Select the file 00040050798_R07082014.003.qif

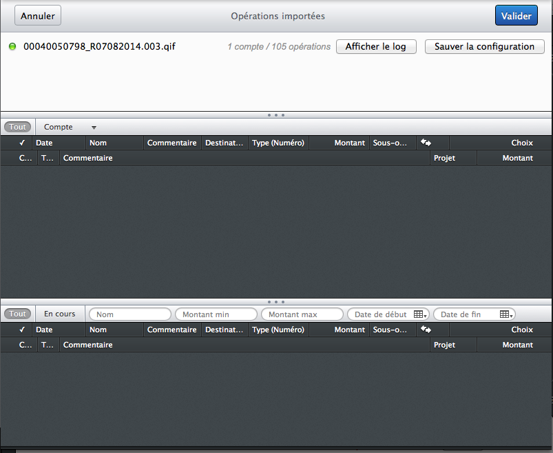coord(99,46)
